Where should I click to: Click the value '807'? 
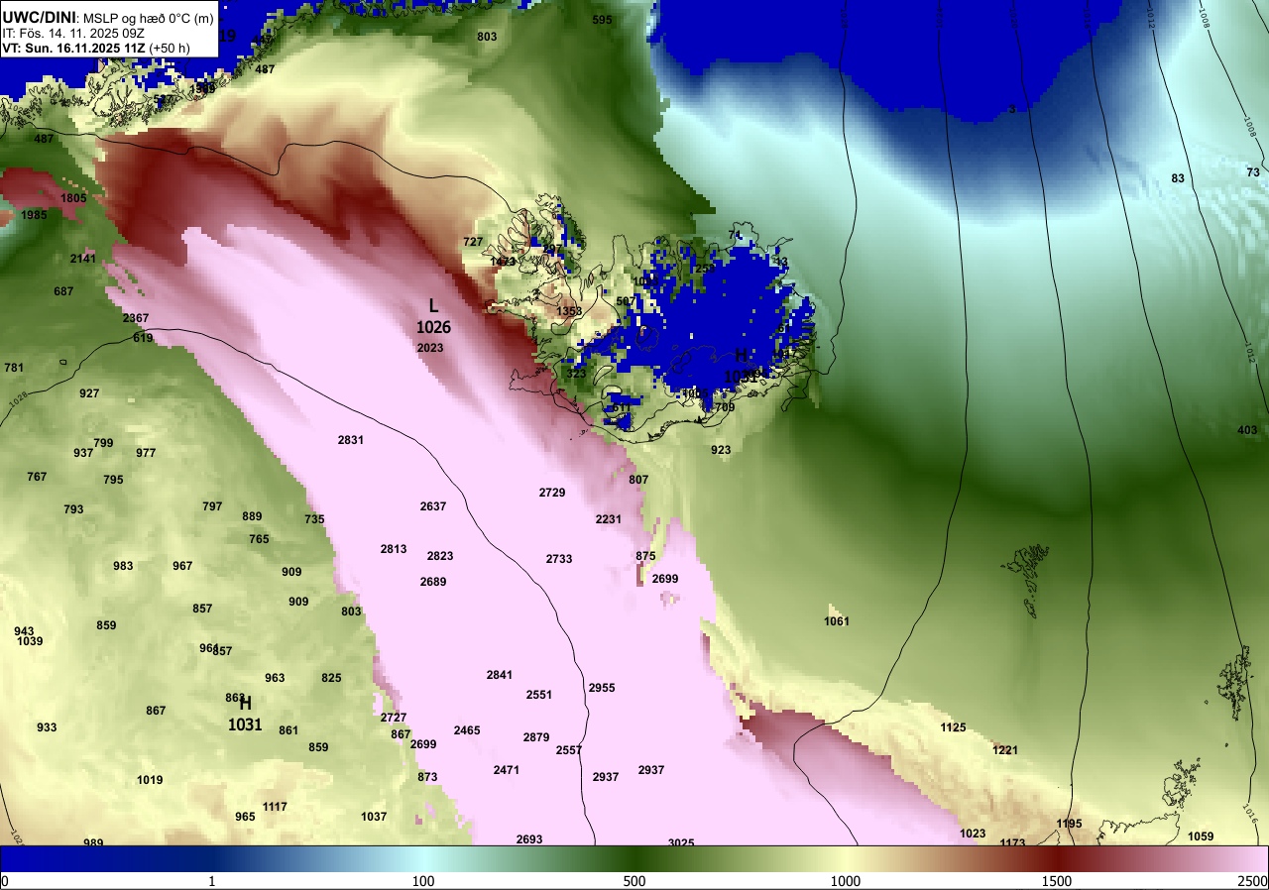[x=638, y=480]
